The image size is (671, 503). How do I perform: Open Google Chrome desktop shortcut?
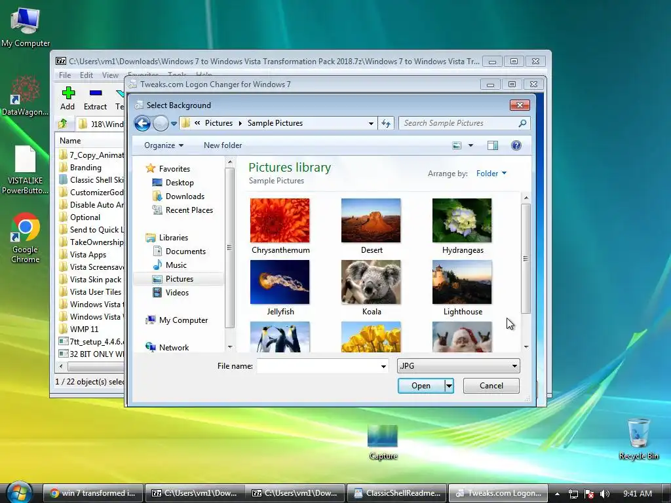coord(26,238)
